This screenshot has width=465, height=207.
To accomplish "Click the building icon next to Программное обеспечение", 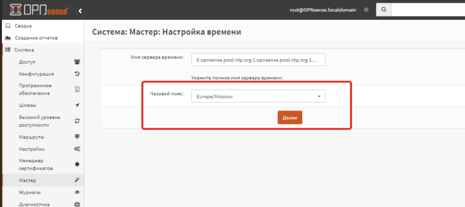I will (x=77, y=89).
